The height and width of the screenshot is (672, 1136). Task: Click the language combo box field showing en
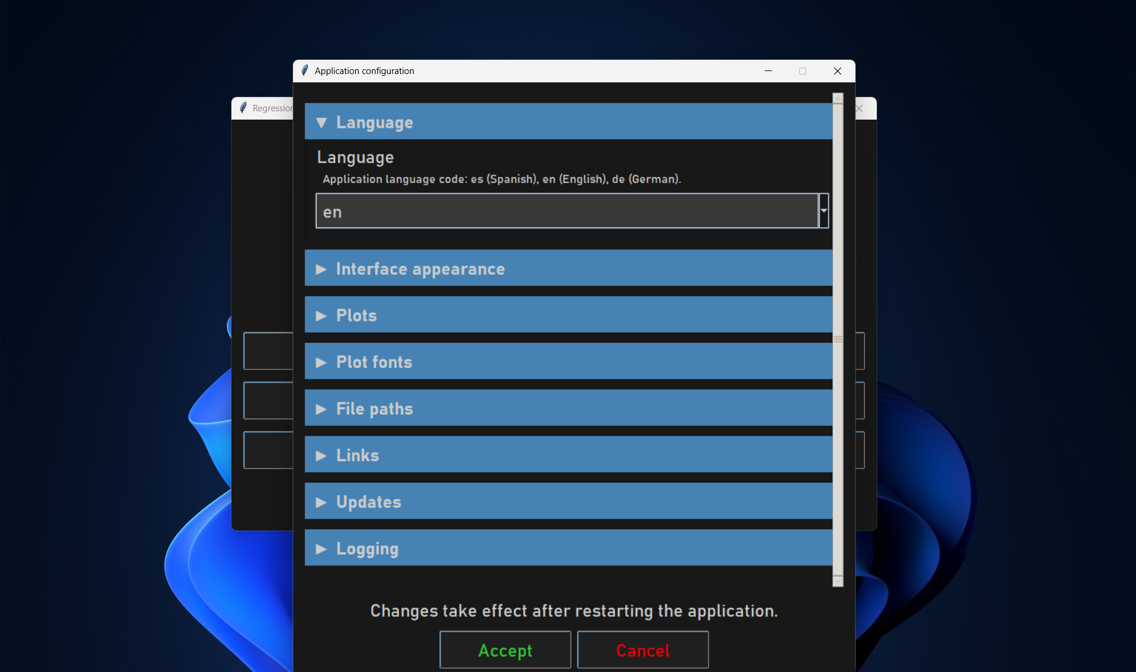(567, 211)
